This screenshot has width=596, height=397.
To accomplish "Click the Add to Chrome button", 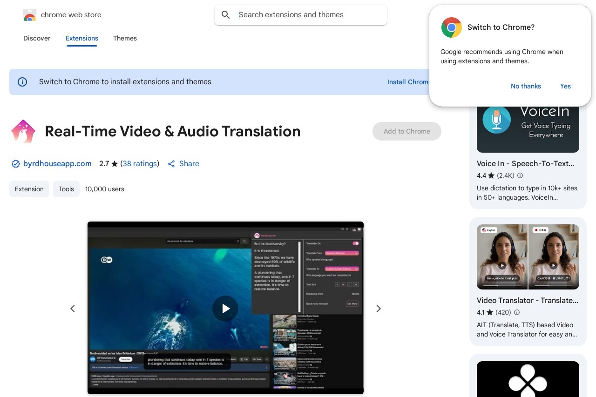I will pos(407,131).
